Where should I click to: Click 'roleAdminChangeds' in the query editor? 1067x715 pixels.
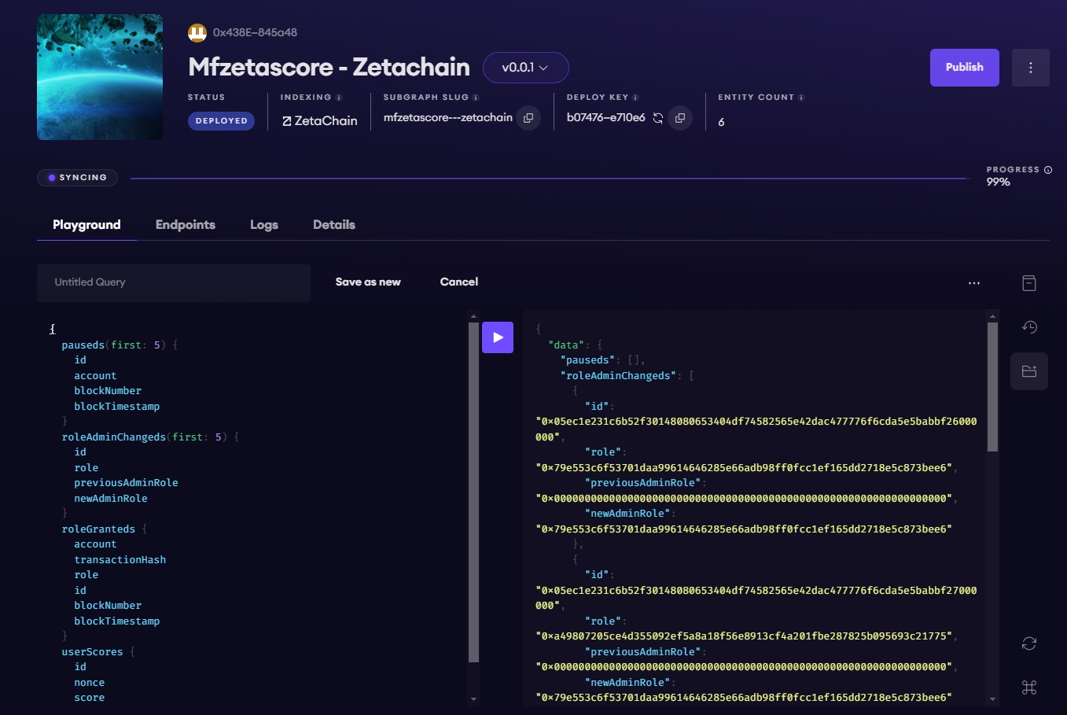coord(113,437)
